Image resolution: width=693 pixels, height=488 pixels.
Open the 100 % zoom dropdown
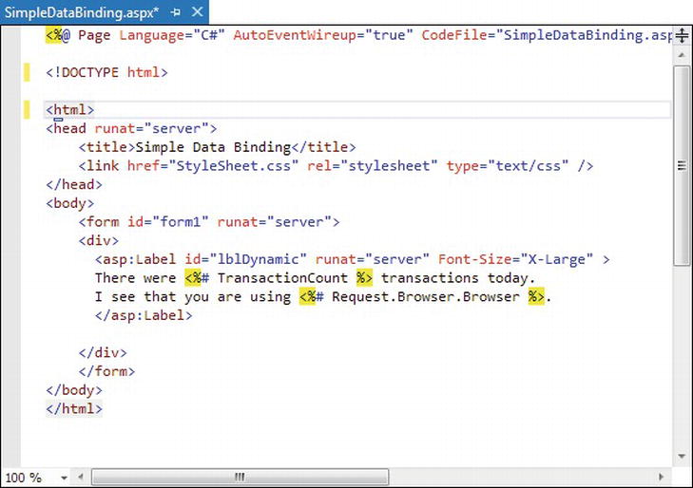click(65, 478)
